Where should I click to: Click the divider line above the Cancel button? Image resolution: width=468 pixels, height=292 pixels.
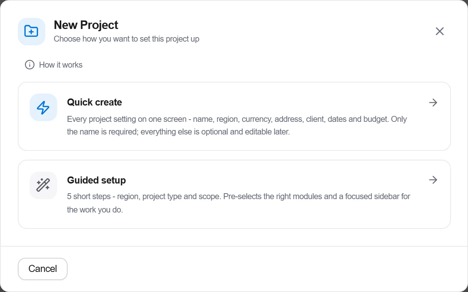(234, 246)
